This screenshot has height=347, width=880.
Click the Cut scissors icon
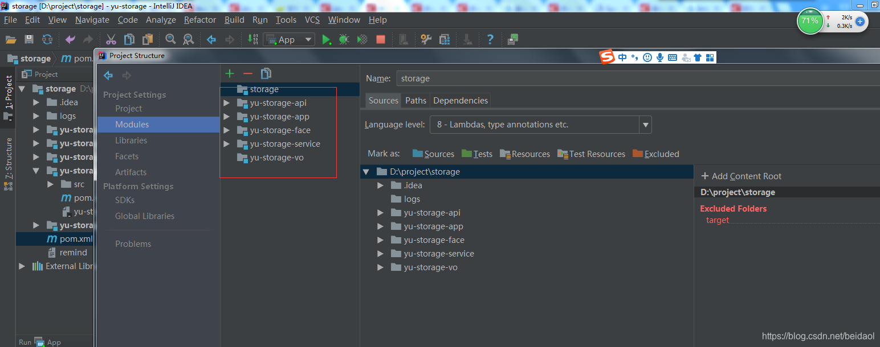pyautogui.click(x=111, y=39)
